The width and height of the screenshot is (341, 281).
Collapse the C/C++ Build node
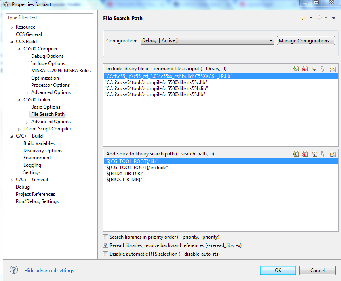12,136
